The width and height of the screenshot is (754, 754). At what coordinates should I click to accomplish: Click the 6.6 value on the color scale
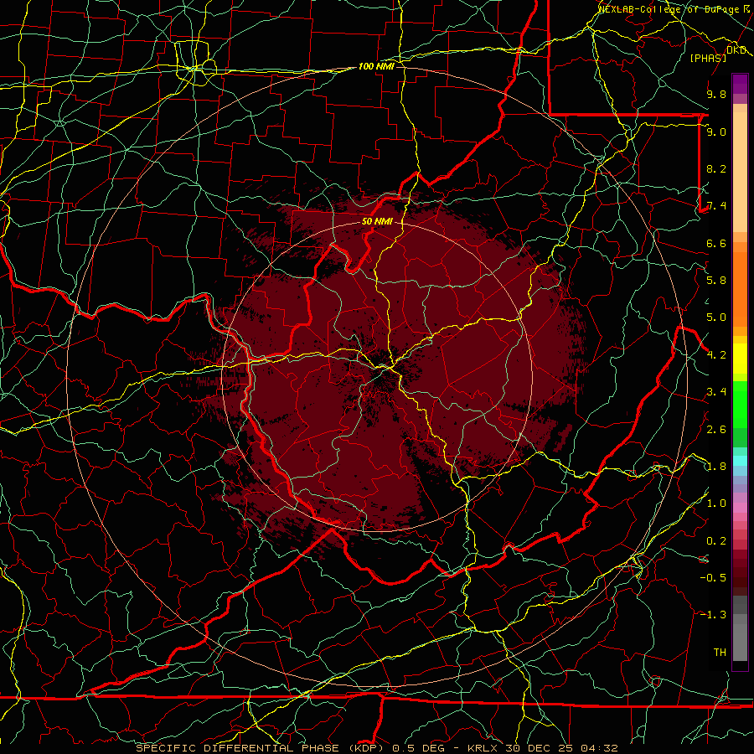716,243
